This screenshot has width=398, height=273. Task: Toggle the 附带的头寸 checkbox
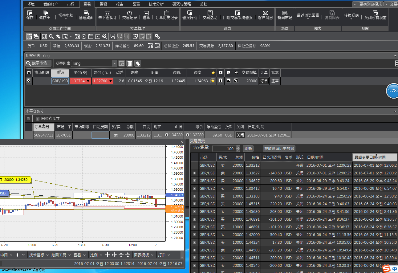pyautogui.click(x=38, y=119)
